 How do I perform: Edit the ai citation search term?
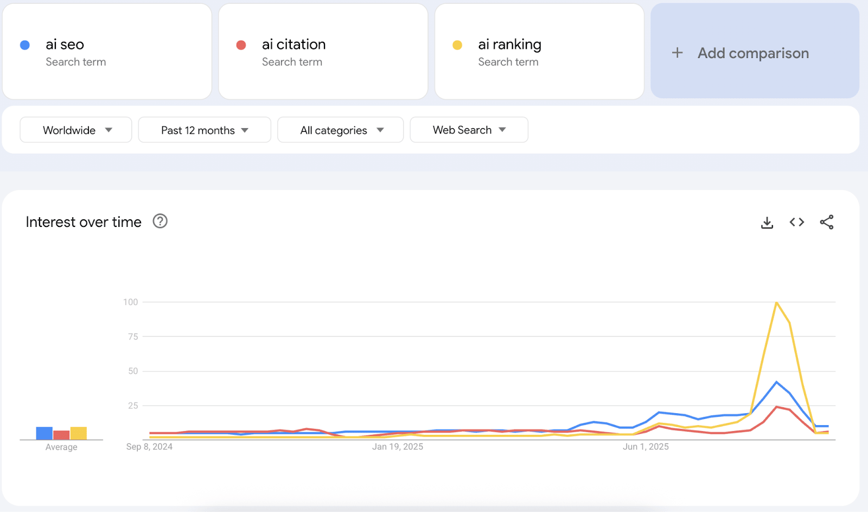pyautogui.click(x=293, y=45)
